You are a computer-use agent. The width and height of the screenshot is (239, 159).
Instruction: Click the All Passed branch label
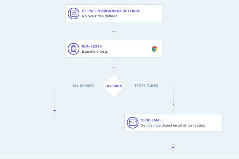pyautogui.click(x=83, y=86)
